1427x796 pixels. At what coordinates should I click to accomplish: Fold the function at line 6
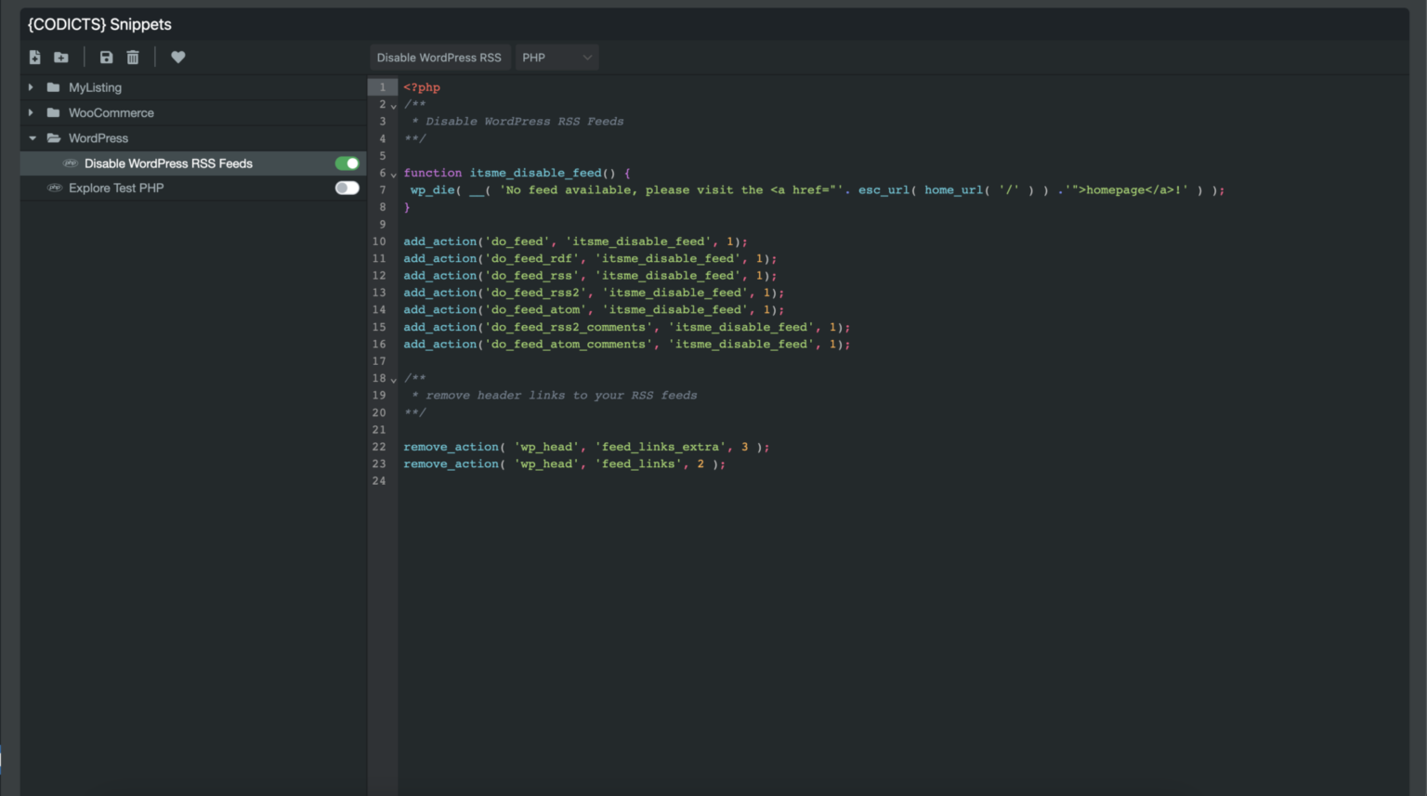coord(394,175)
